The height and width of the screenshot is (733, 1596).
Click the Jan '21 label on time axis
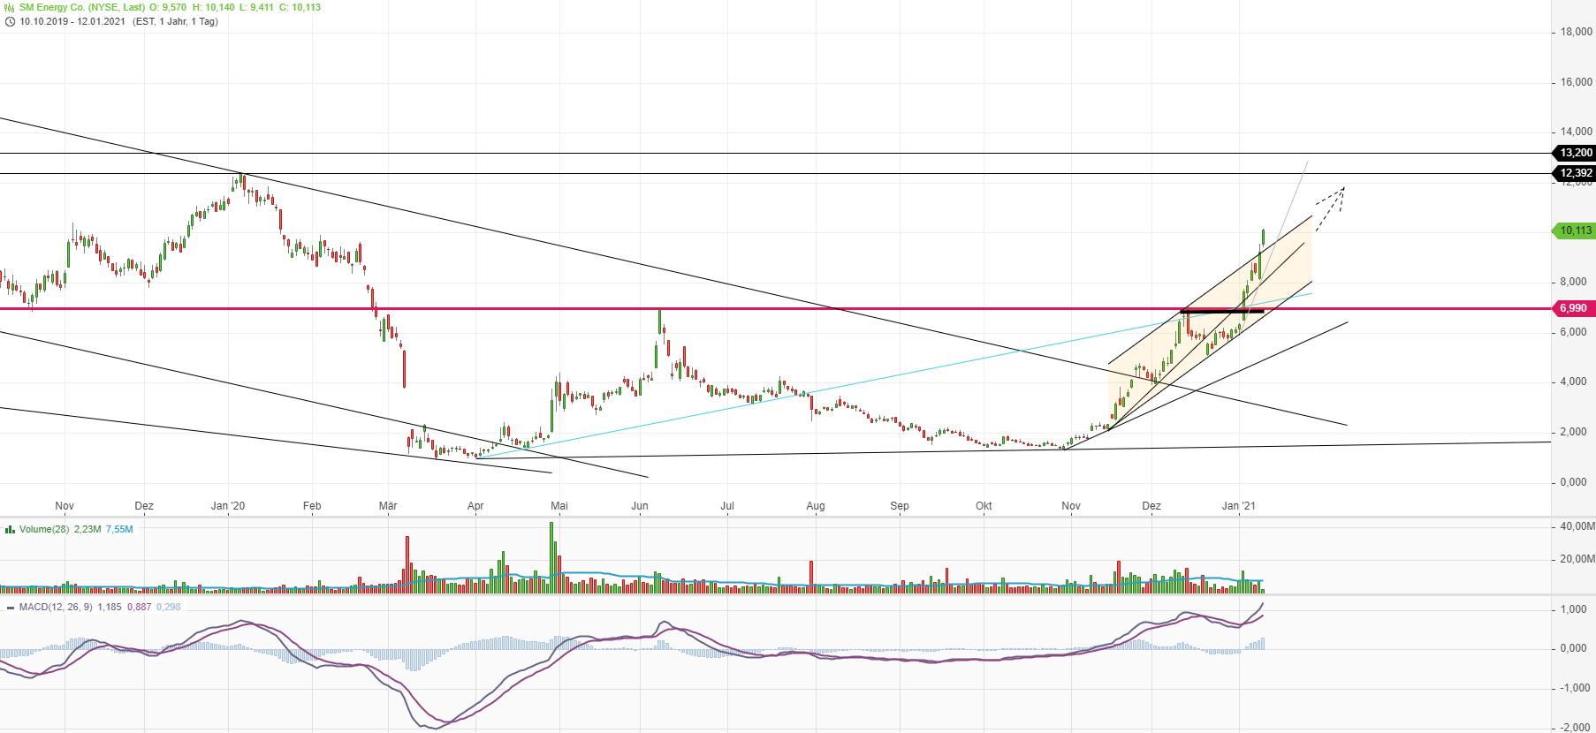click(1238, 506)
